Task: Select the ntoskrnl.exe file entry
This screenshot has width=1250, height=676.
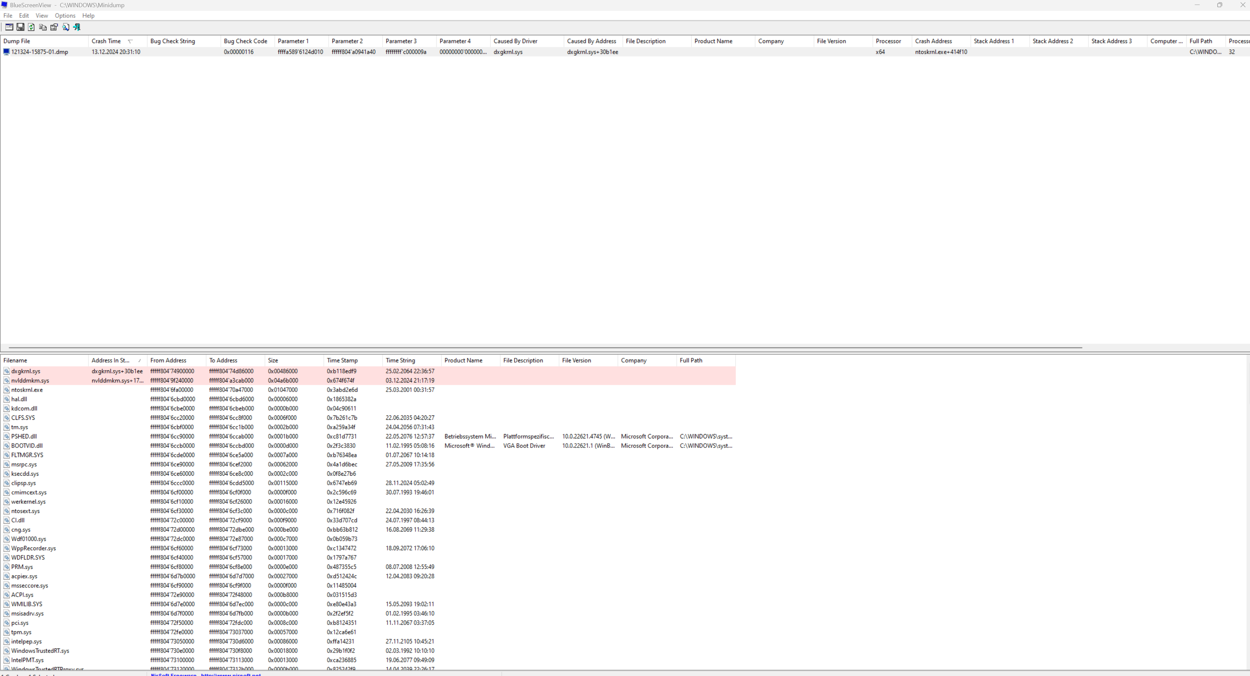Action: tap(27, 390)
